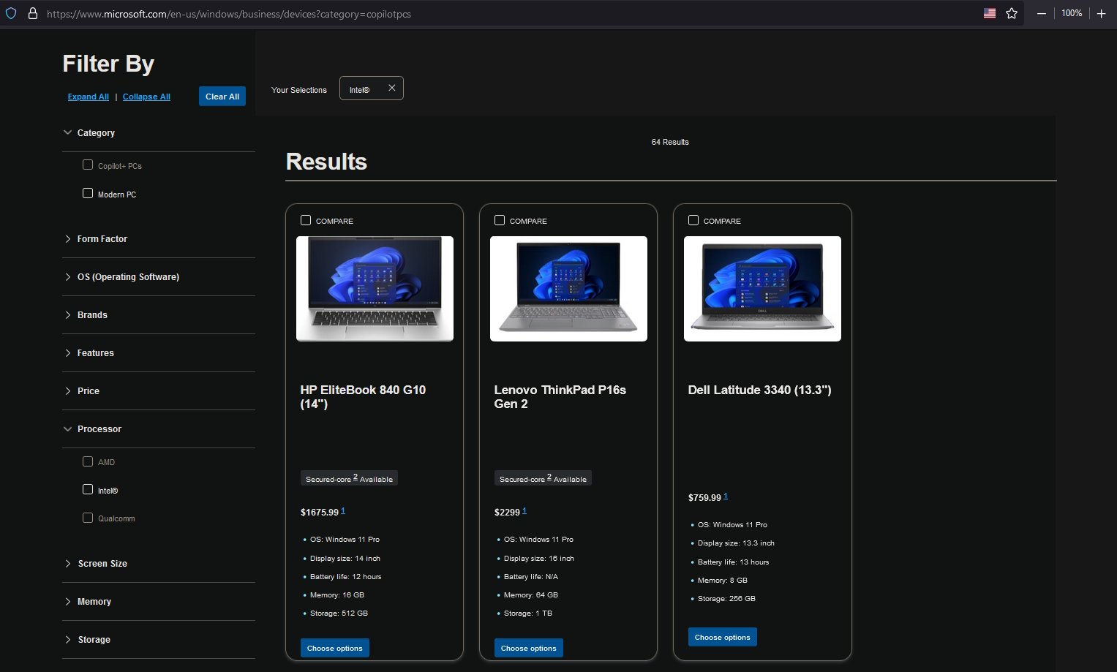1117x672 pixels.
Task: Click Storage: 1 TB spec line
Action: coord(528,614)
